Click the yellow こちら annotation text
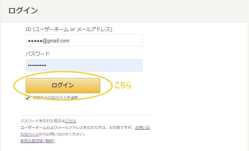The height and width of the screenshot is (151, 249). click(x=123, y=85)
